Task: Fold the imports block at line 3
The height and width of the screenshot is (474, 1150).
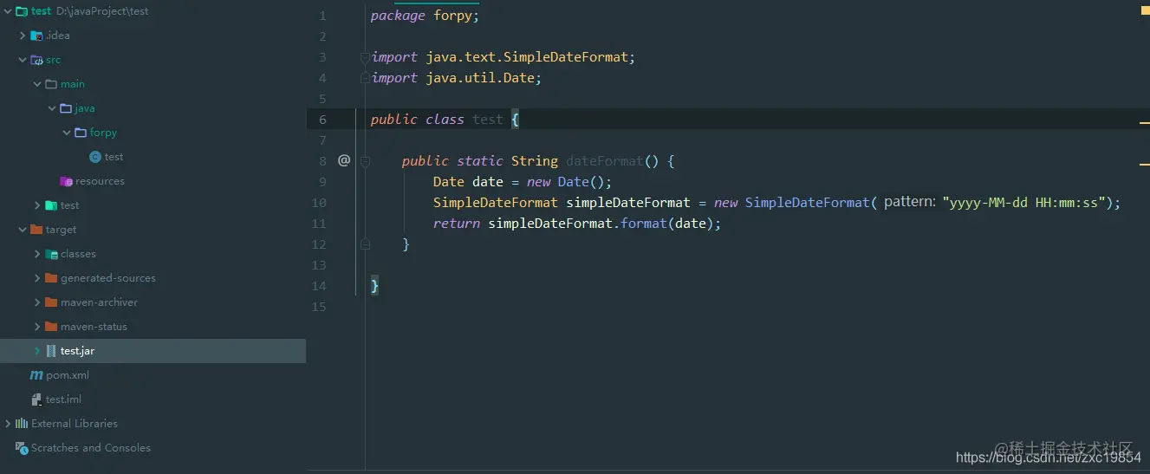Action: pos(365,57)
